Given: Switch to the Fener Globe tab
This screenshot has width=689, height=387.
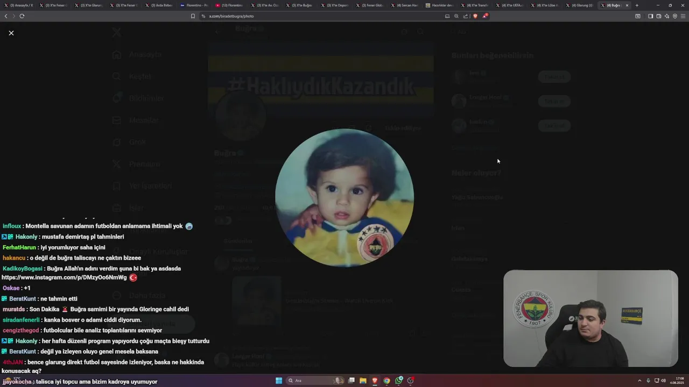Looking at the screenshot, I should (x=370, y=5).
